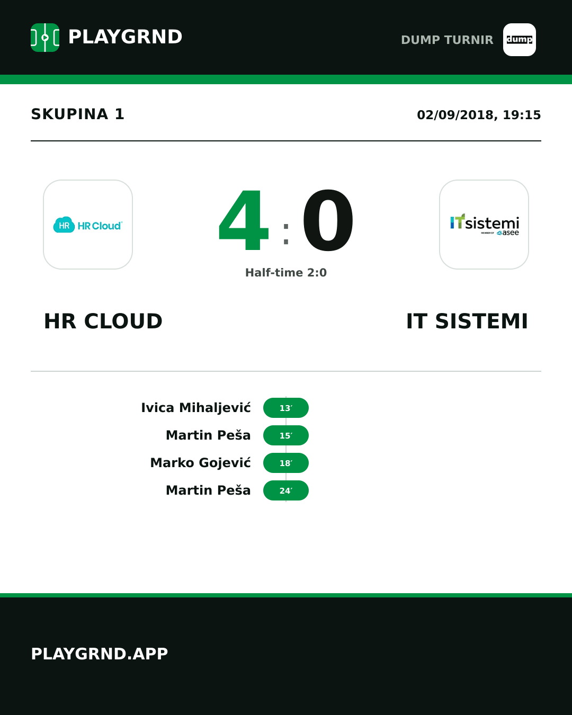572x715 pixels.
Task: Click the 18′ goal minute badge
Action: point(286,463)
